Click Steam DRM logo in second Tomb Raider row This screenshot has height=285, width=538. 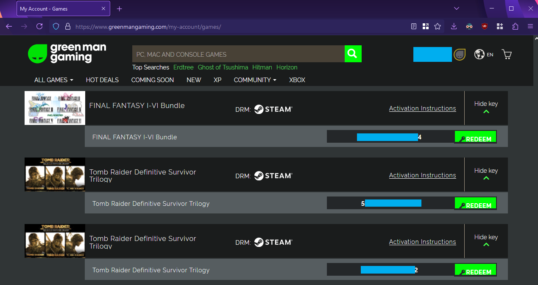point(273,242)
